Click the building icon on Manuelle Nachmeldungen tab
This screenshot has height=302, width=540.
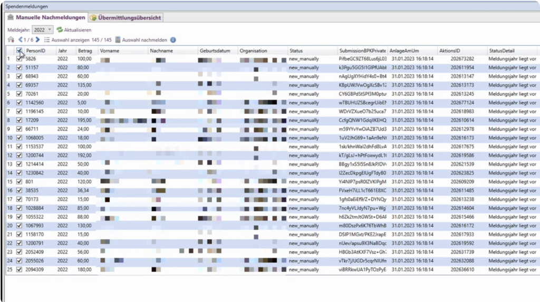[x=11, y=17]
